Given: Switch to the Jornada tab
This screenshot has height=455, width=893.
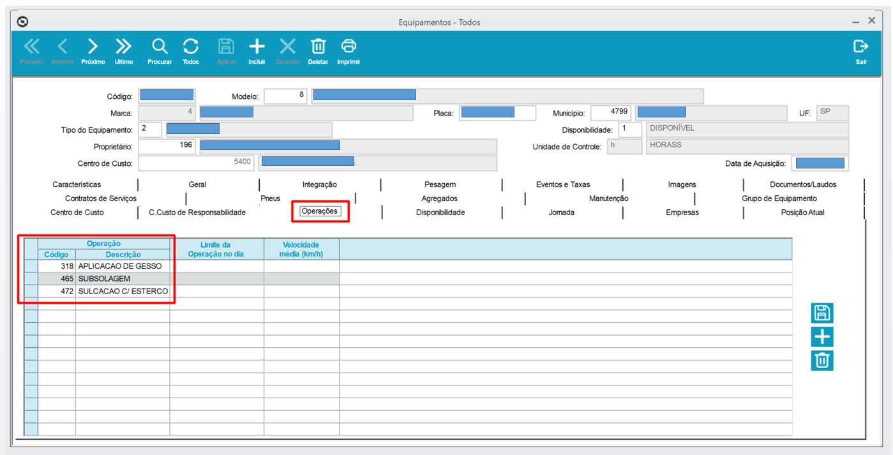Looking at the screenshot, I should coord(562,213).
